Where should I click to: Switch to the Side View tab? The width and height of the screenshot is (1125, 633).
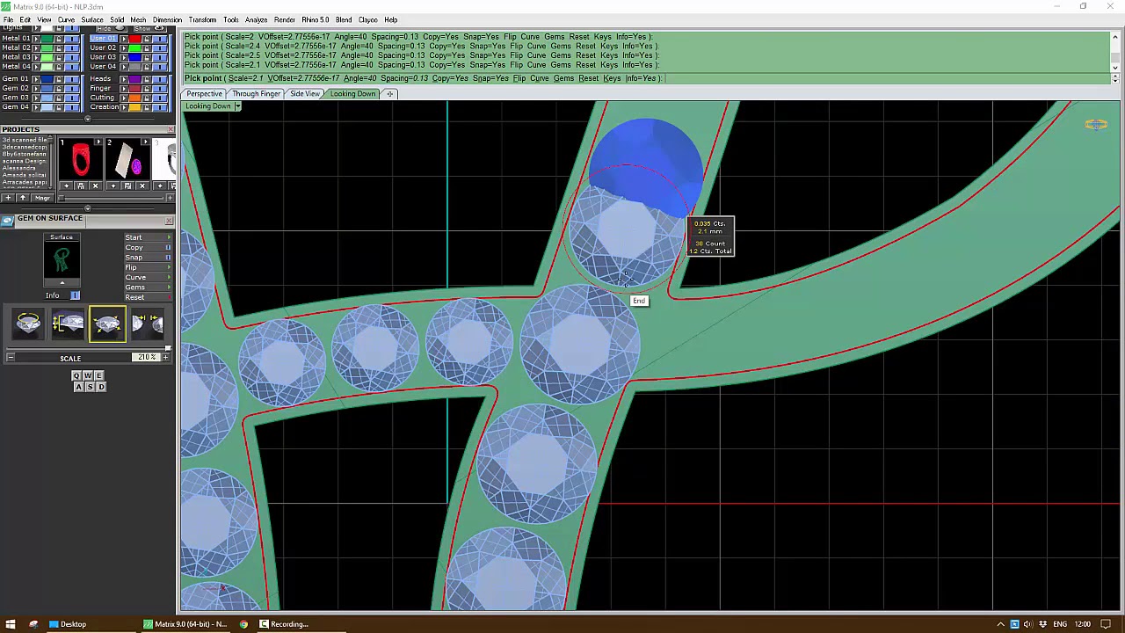[x=305, y=94]
